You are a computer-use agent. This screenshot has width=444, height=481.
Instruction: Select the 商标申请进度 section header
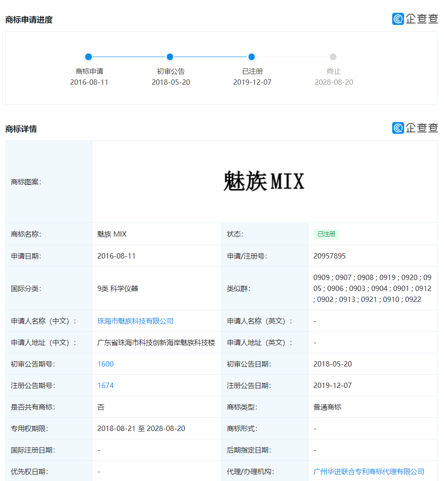(x=29, y=19)
